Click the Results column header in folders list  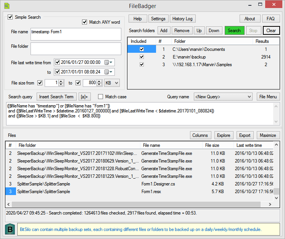(x=266, y=41)
